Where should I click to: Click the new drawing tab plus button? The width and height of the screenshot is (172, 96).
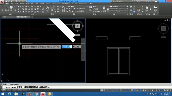[x=32, y=17]
